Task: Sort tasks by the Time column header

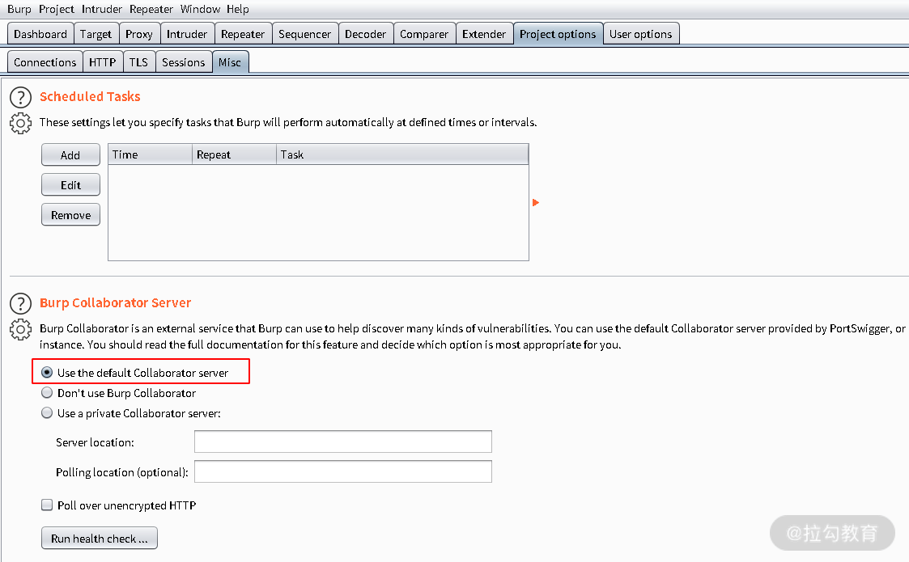Action: tap(150, 154)
